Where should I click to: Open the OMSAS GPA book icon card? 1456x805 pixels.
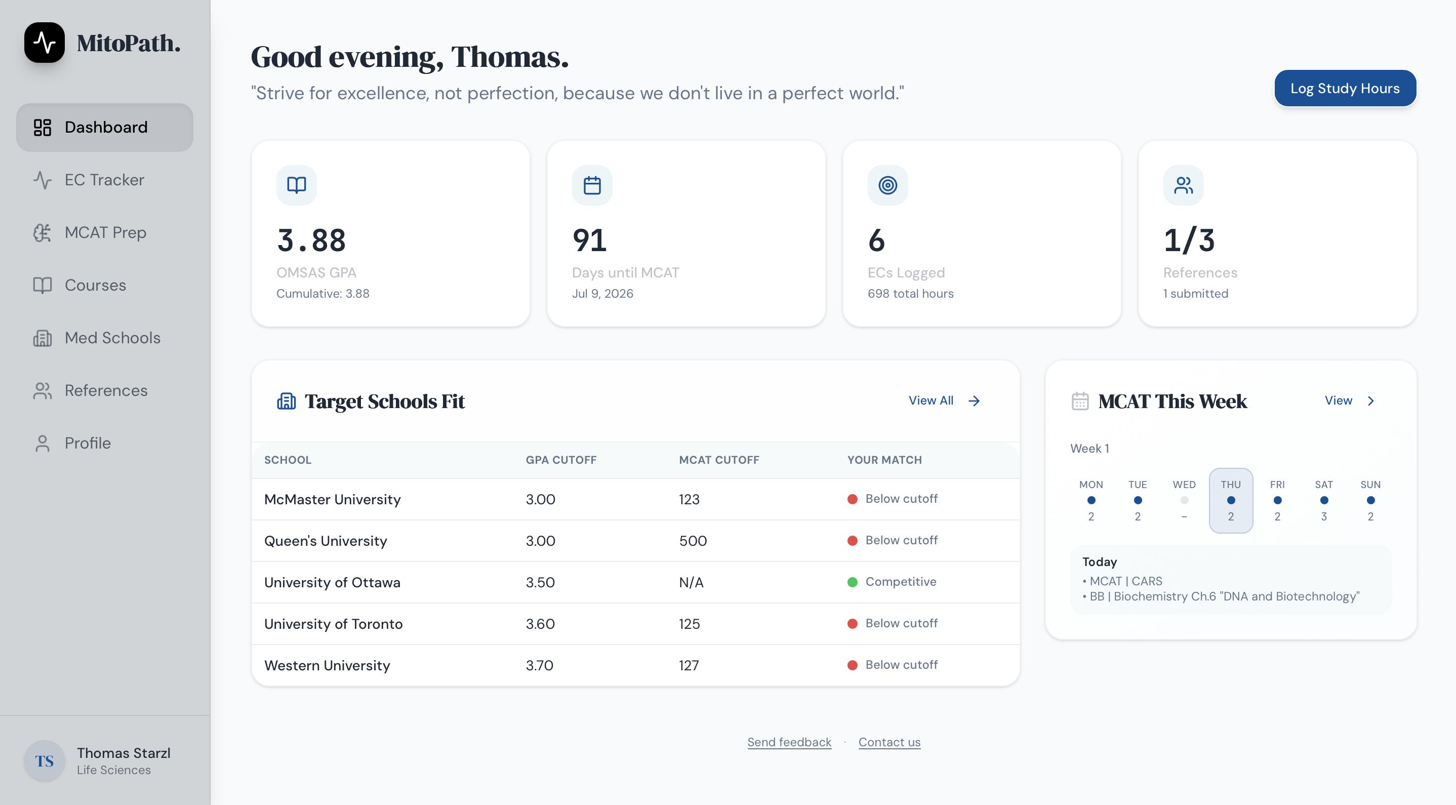point(296,185)
